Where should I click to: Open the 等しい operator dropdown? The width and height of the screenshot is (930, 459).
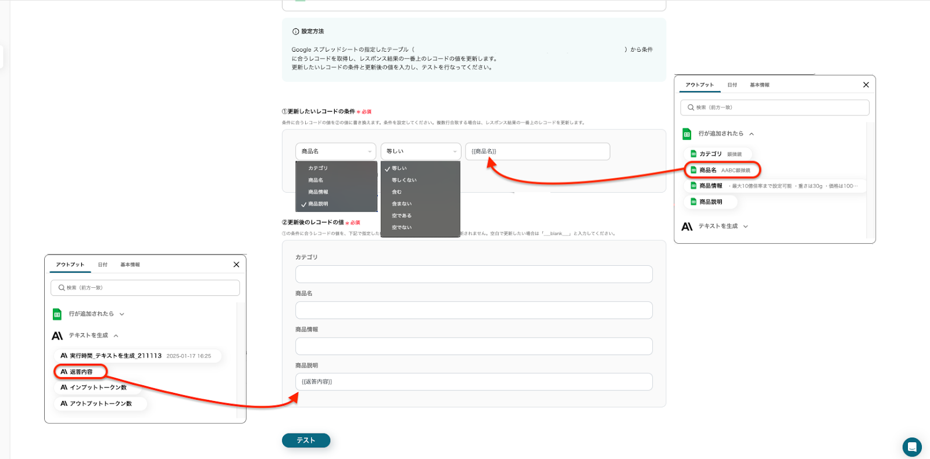420,151
